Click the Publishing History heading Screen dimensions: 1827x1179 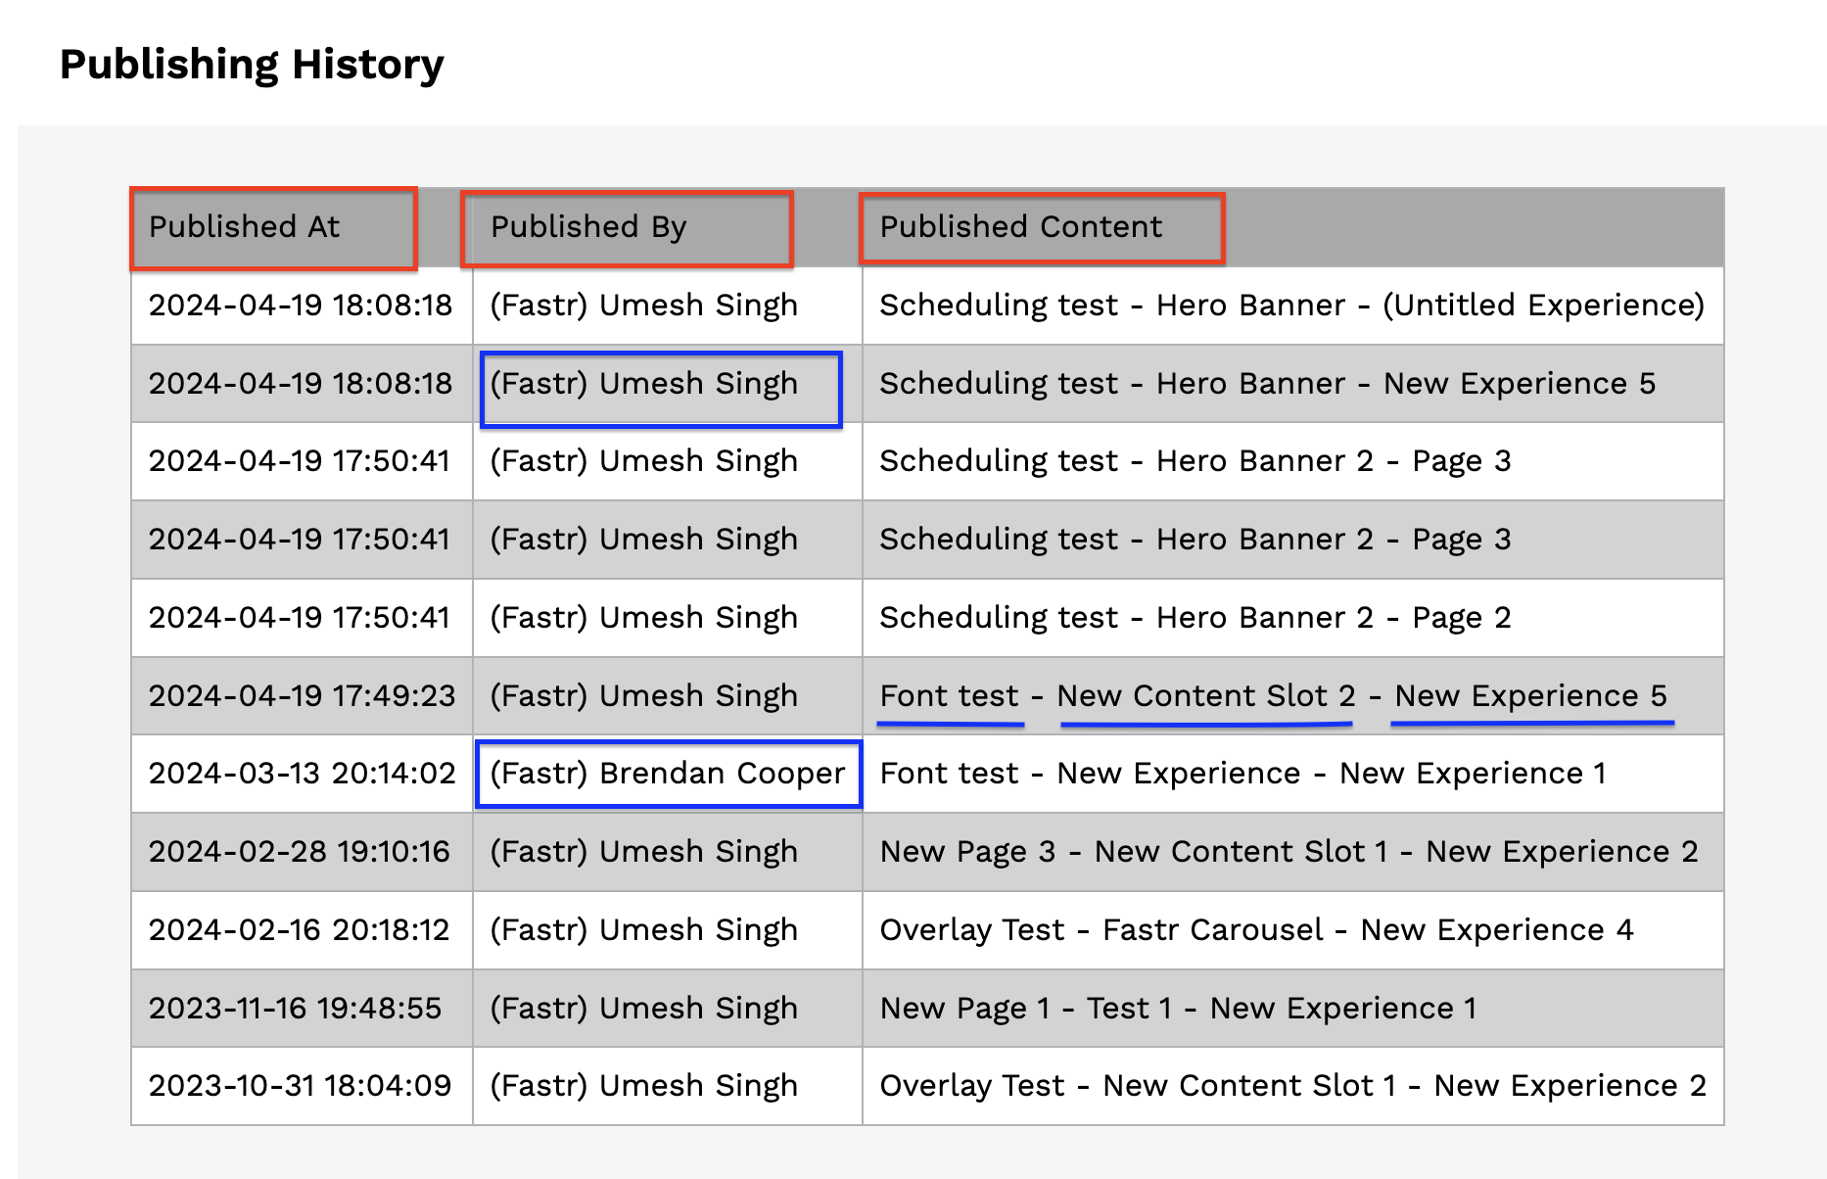pos(252,65)
